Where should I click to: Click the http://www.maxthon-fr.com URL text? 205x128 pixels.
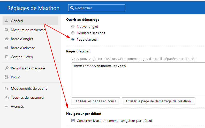pos(100,66)
